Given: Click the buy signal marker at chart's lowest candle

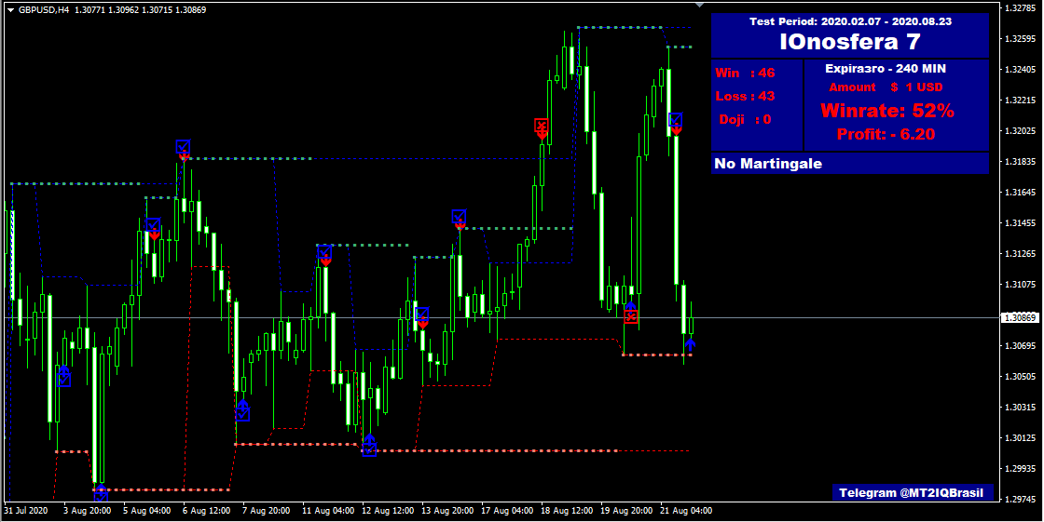Looking at the screenshot, I should pos(101,493).
